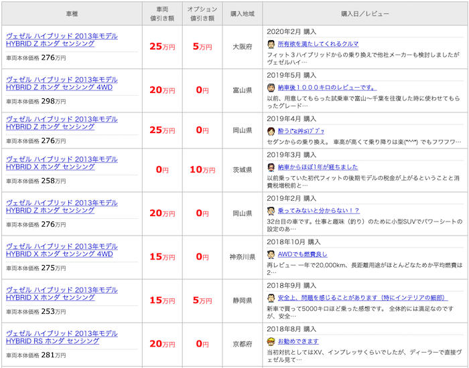Open review 納車後１０００キロのレビューです。
The image size is (469, 368).
327,88
